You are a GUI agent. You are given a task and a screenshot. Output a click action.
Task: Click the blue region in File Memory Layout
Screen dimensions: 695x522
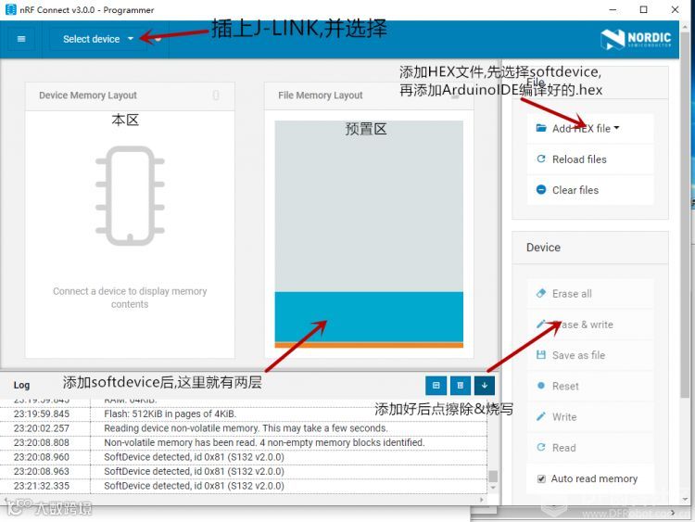click(369, 317)
